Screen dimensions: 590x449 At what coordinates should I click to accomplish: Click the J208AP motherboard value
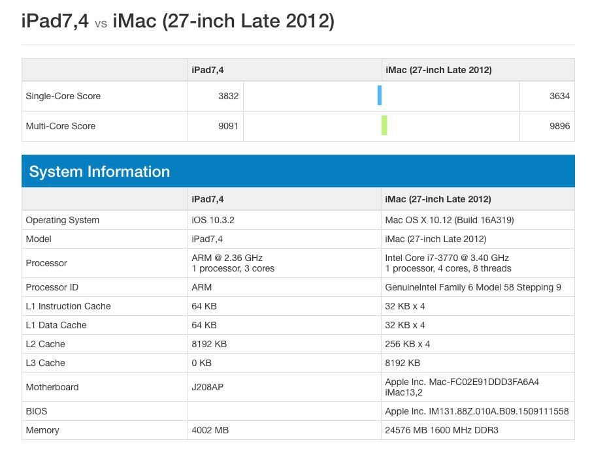[208, 387]
